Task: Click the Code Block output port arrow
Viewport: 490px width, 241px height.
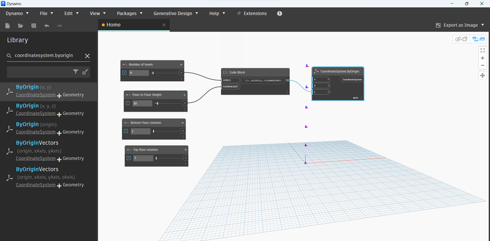Action: pyautogui.click(x=287, y=81)
